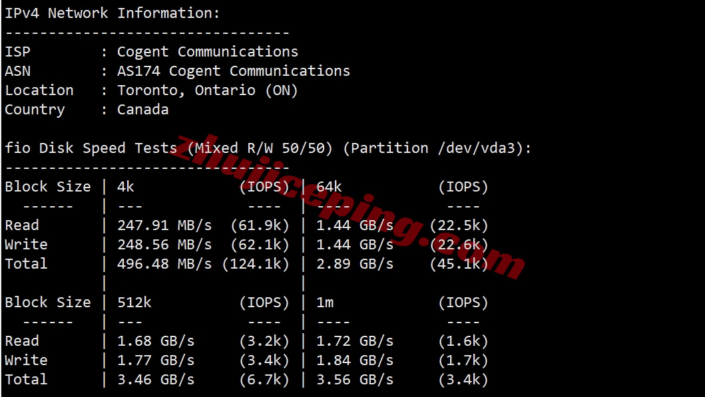705x397 pixels.
Task: Click the 4k total IOPS value (124.1k)
Action: tap(256, 264)
